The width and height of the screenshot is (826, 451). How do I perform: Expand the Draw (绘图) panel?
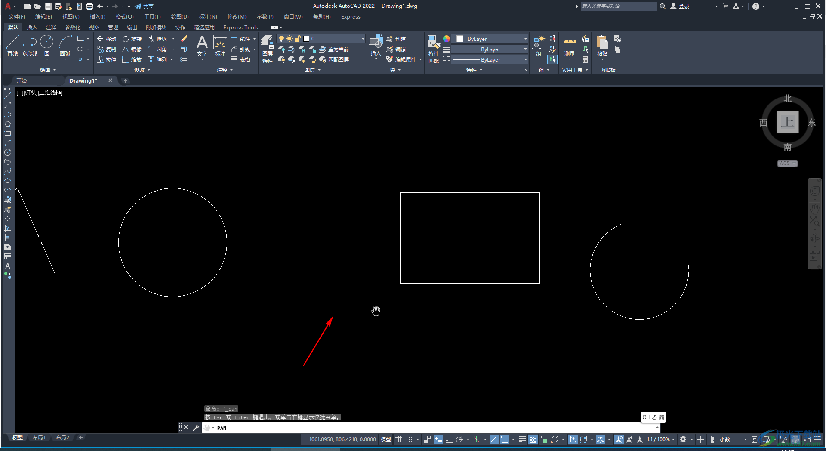[48, 70]
